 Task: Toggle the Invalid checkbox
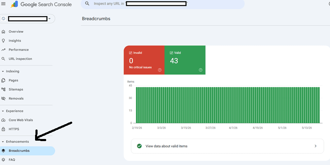130,53
